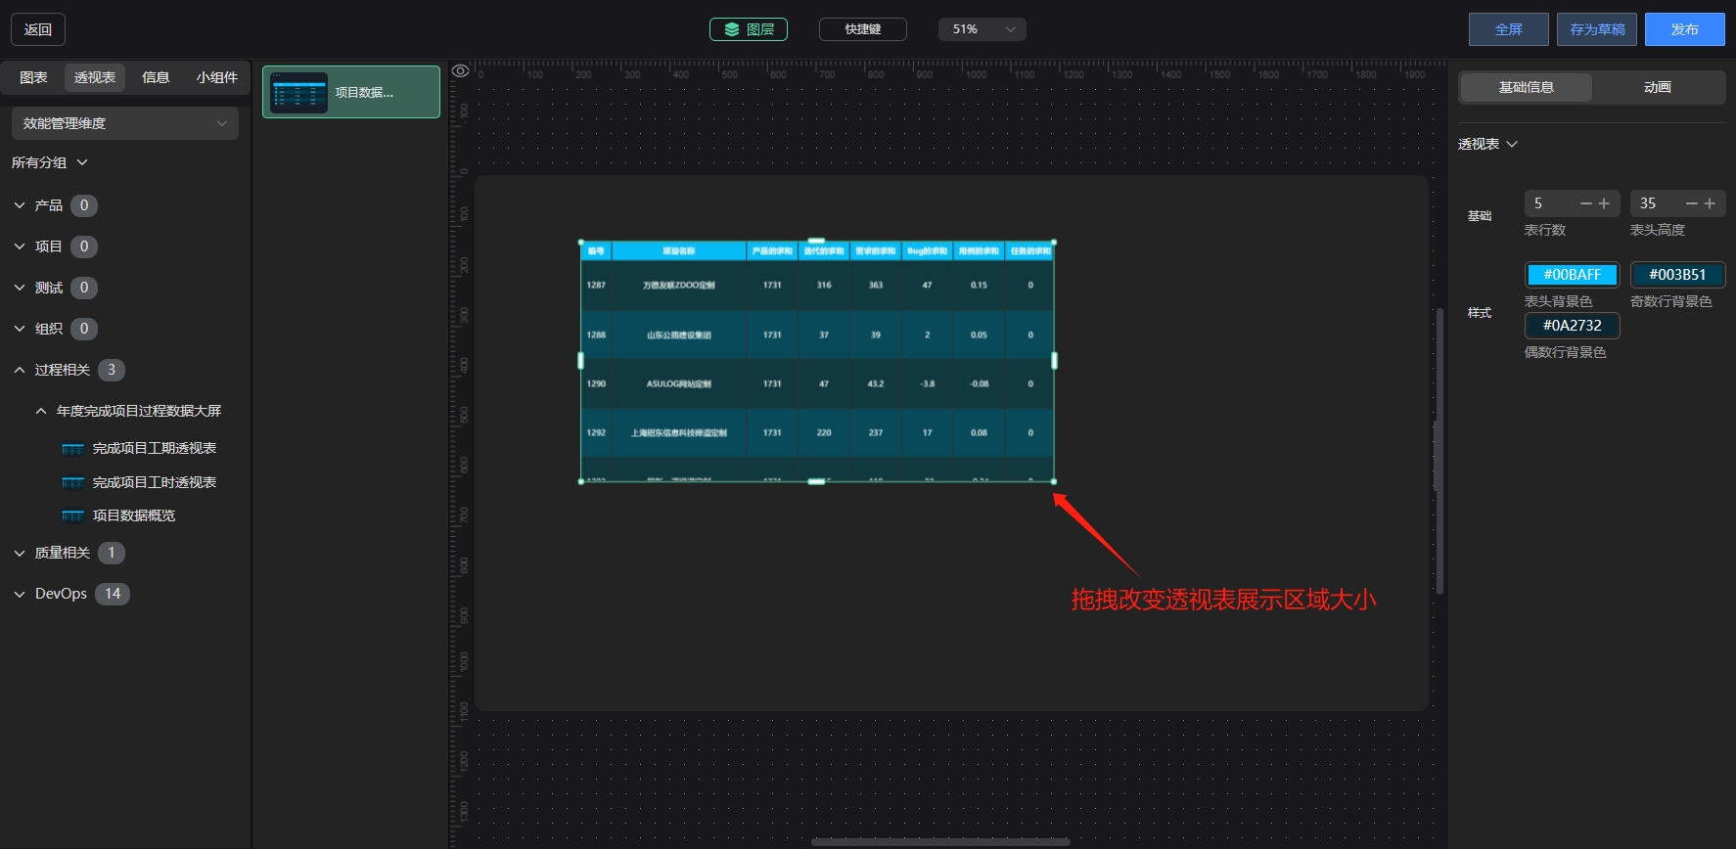
Task: Toggle the eye visibility icon above the canvas
Action: click(x=460, y=70)
